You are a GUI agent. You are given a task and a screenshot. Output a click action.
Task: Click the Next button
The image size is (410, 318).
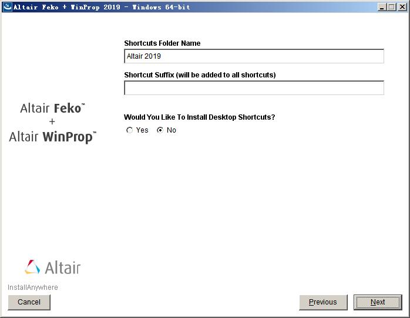coord(378,302)
